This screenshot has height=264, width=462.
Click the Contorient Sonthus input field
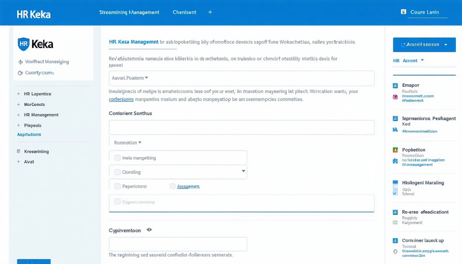coord(241,128)
